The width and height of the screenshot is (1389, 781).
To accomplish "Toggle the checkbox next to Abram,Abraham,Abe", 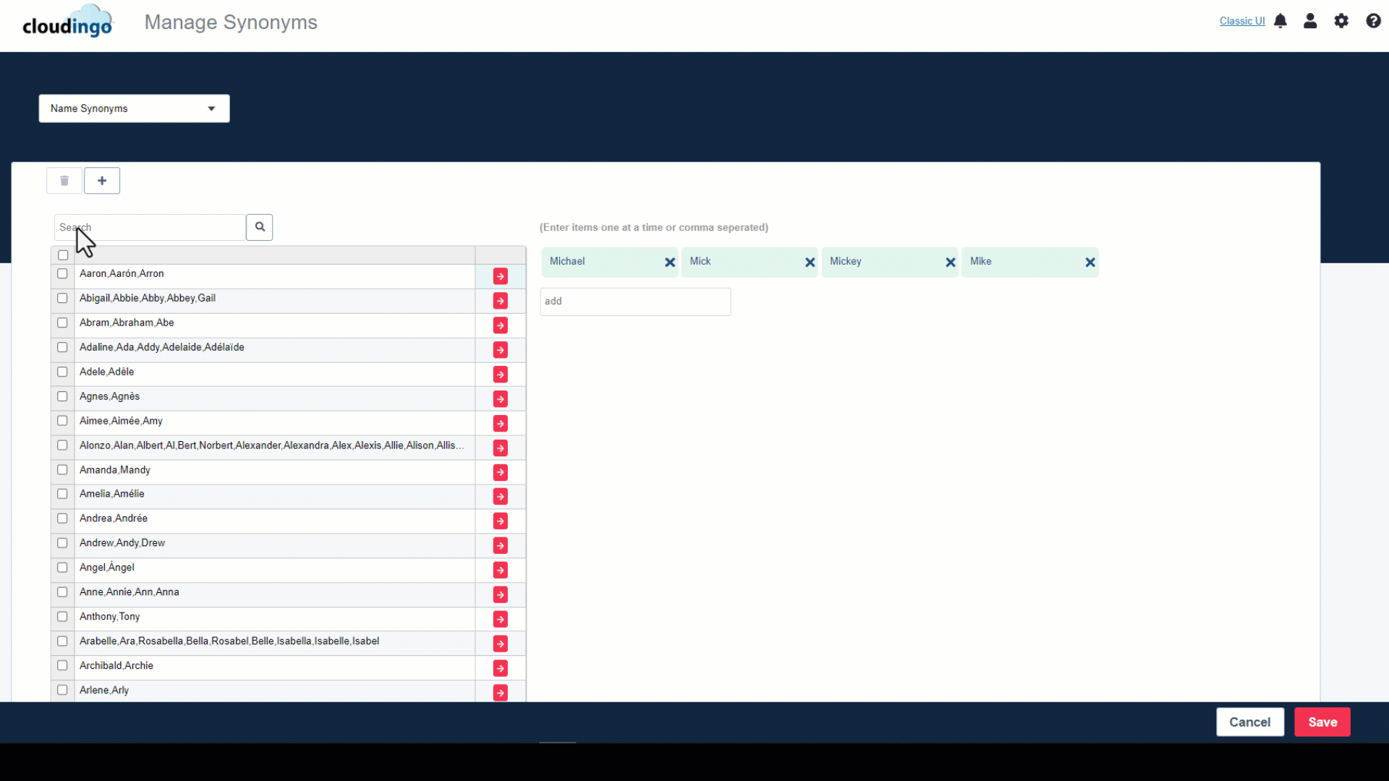I will 62,323.
